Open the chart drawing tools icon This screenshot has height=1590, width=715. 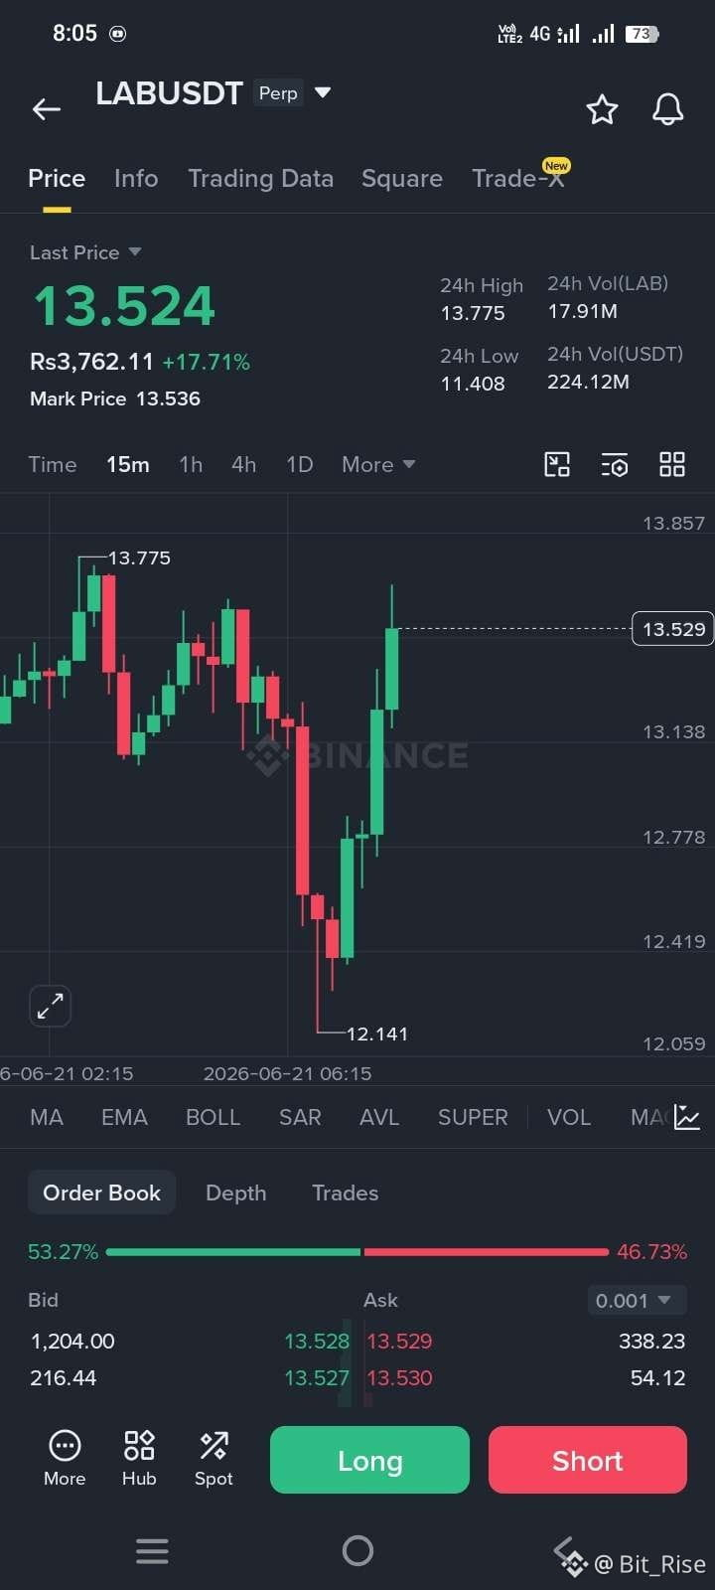coord(557,464)
